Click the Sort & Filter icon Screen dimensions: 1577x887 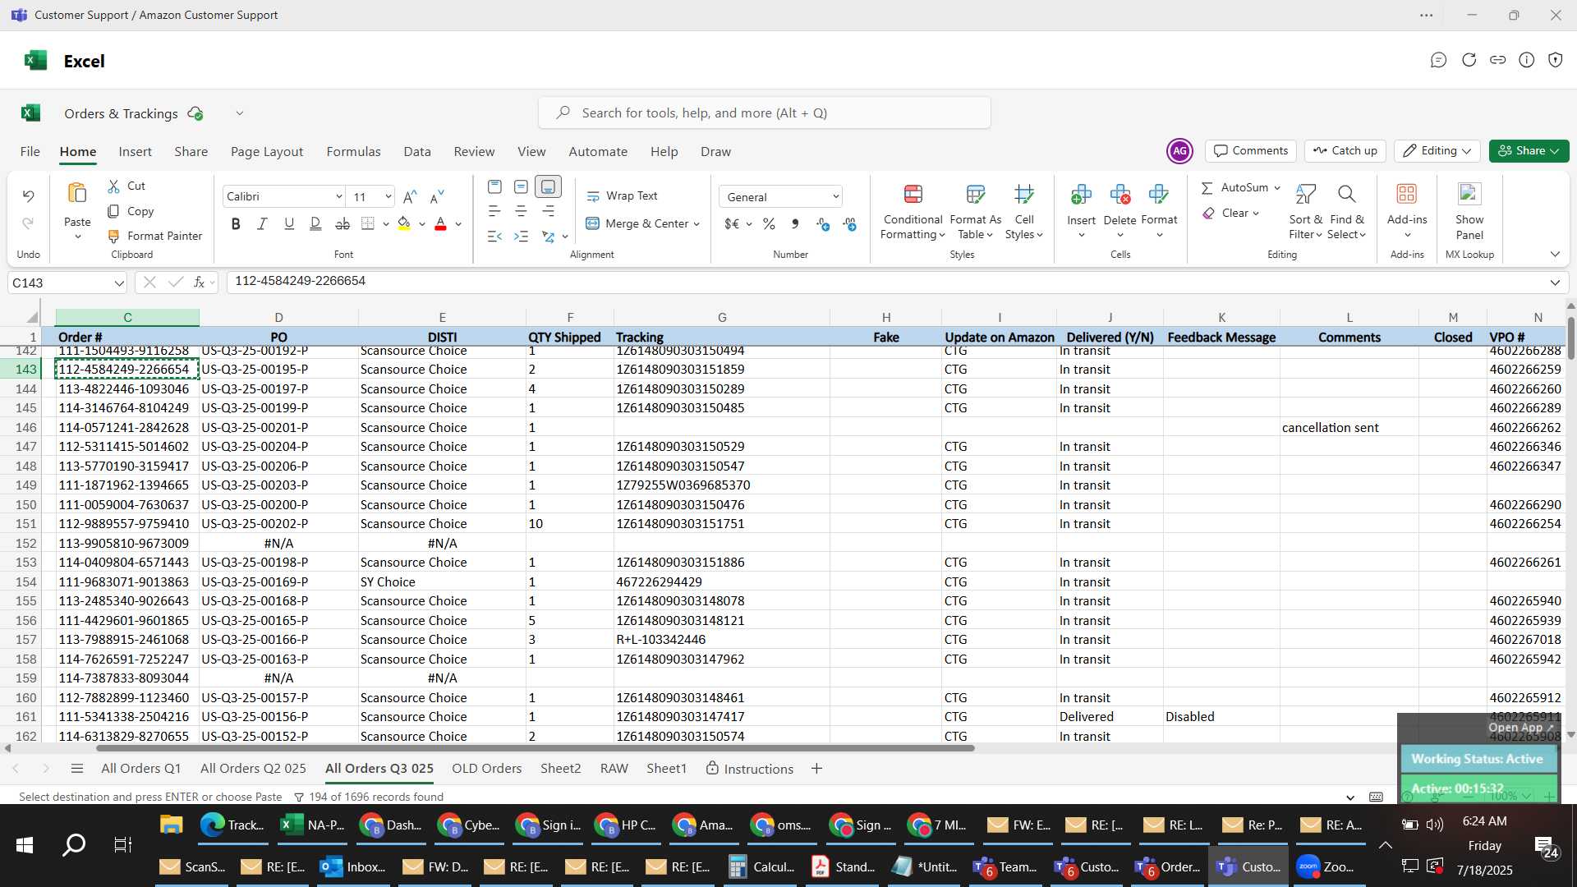coord(1305,194)
